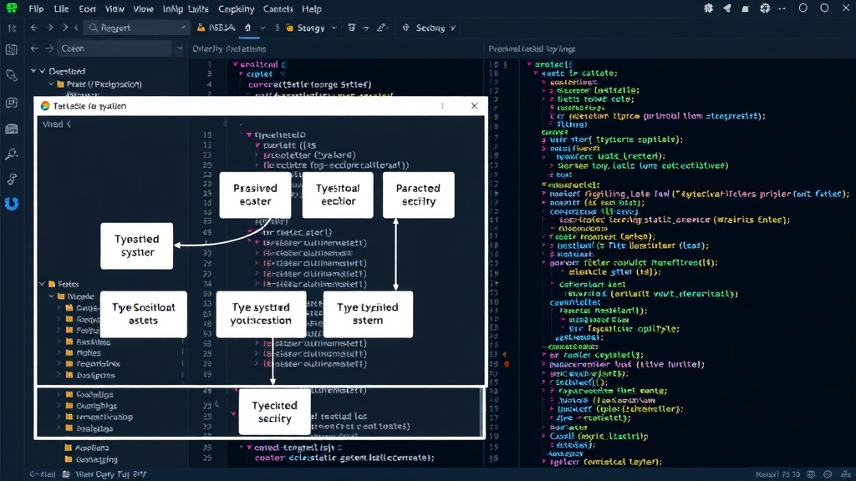The image size is (856, 481).
Task: Click the Vired back link in dialog
Action: click(57, 124)
